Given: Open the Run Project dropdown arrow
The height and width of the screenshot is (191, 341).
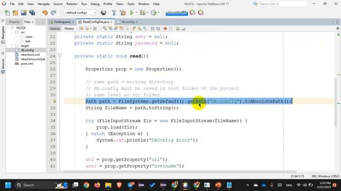Looking at the screenshot, I should (x=136, y=13).
